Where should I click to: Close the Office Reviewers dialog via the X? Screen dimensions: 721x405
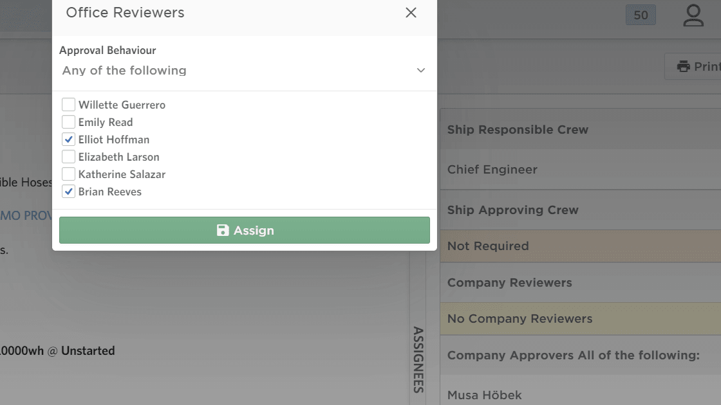[x=411, y=12]
